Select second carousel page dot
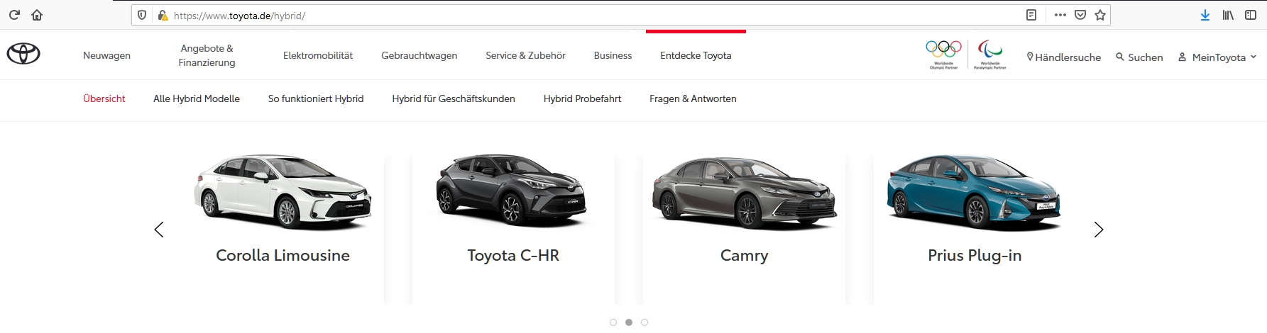 (629, 322)
